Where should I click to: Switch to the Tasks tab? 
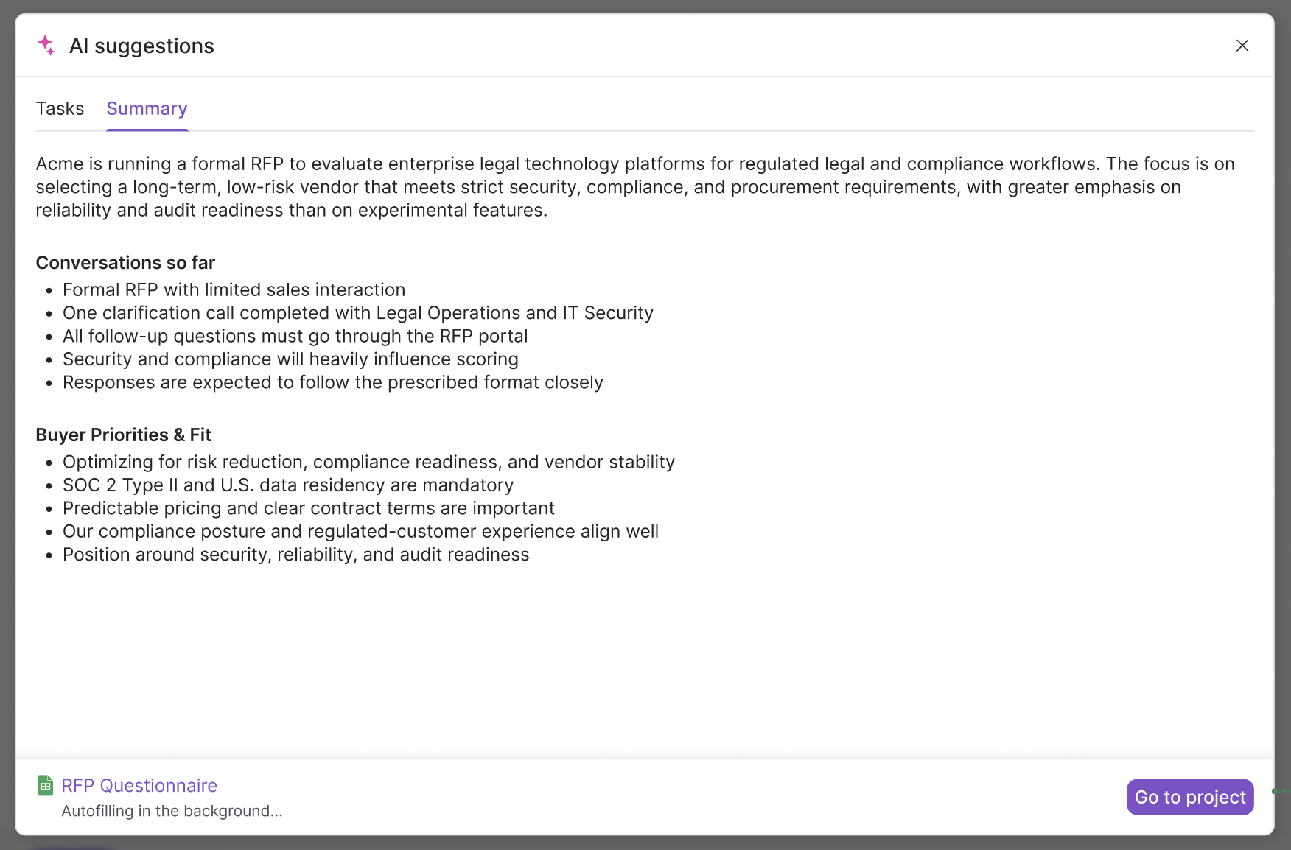point(60,109)
